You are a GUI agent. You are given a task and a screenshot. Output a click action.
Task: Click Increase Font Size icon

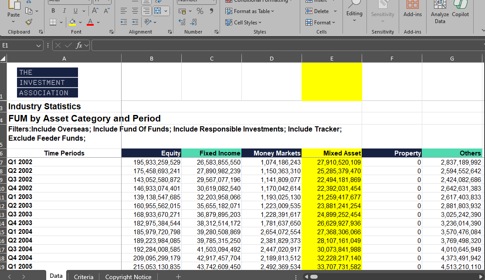tap(95, 10)
